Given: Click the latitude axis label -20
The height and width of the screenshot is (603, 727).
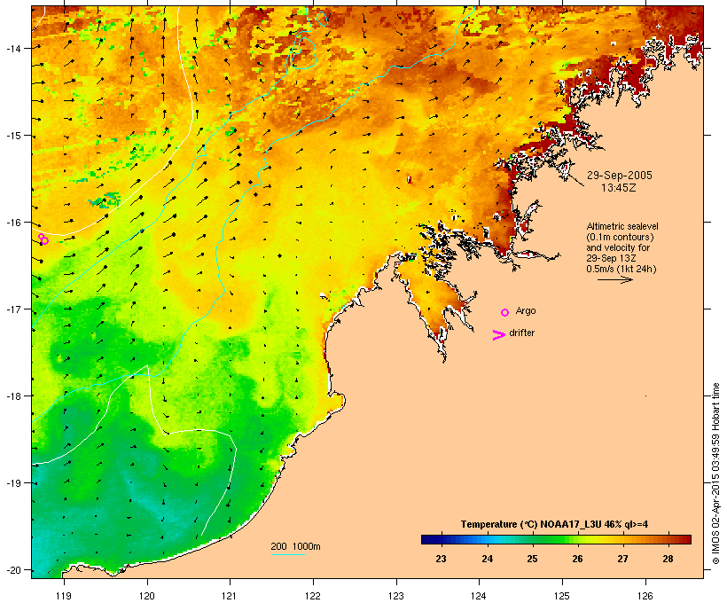Looking at the screenshot, I should (13, 569).
